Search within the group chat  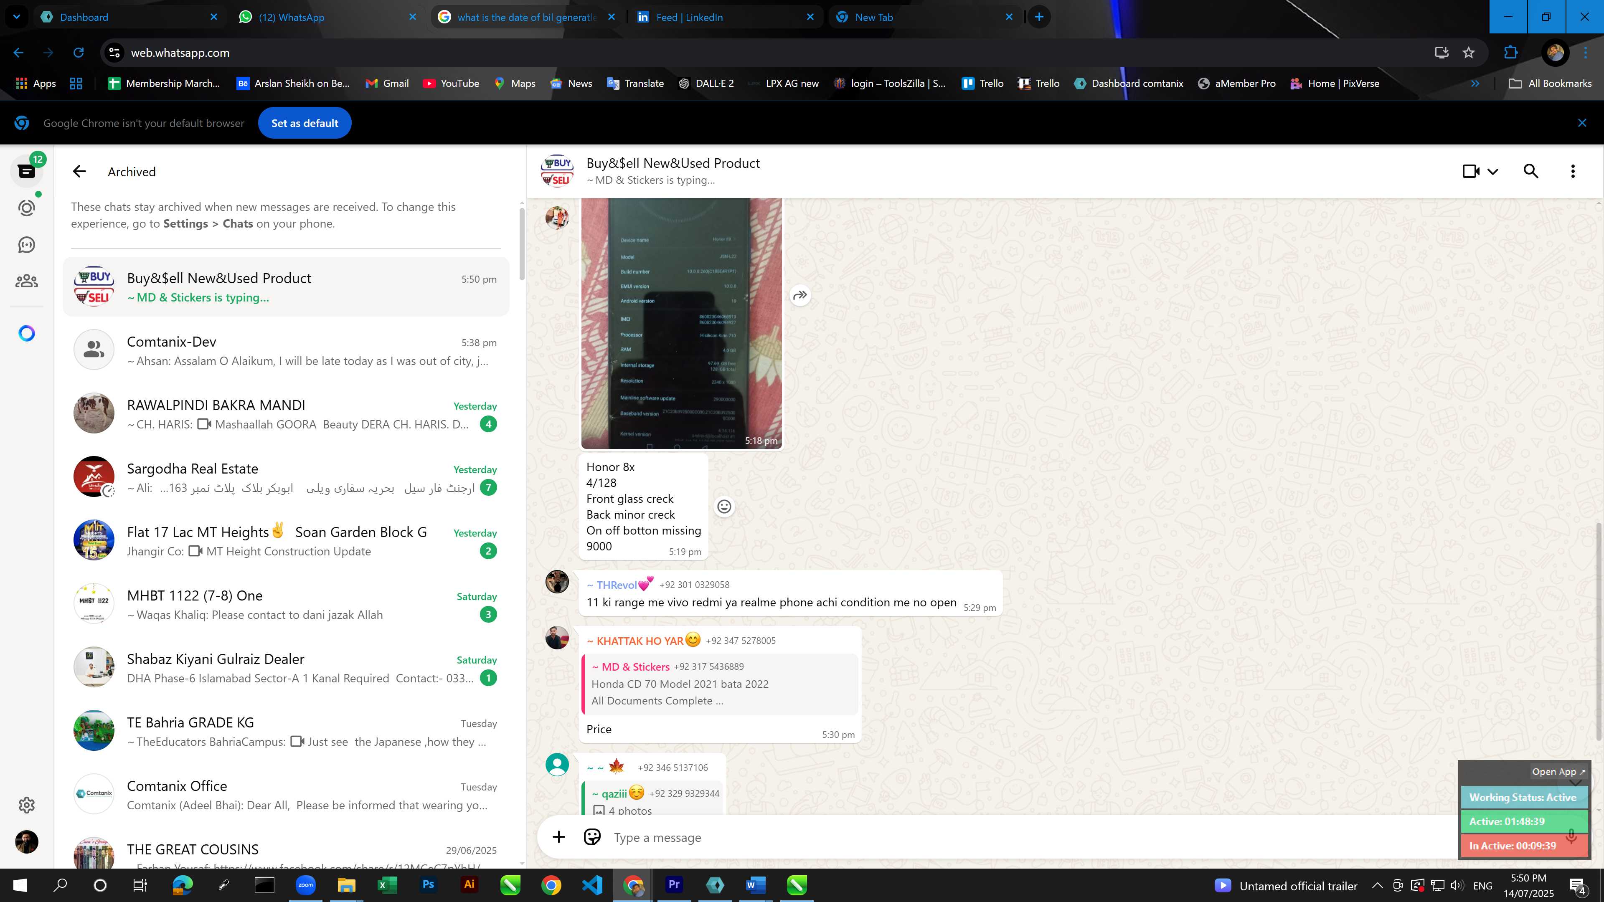(x=1530, y=171)
